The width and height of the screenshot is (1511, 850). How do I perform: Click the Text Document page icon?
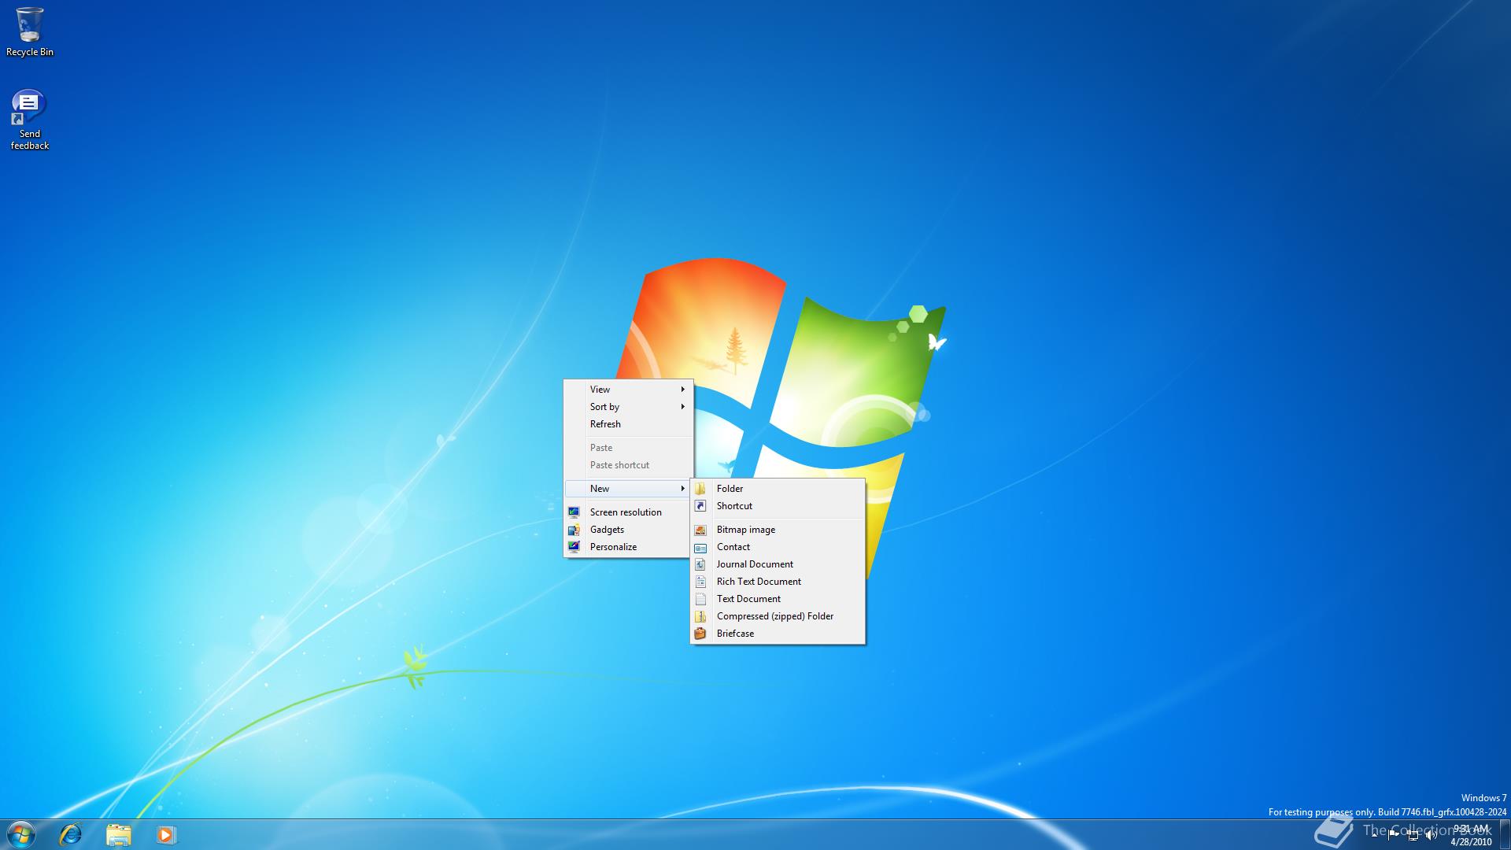(x=700, y=599)
